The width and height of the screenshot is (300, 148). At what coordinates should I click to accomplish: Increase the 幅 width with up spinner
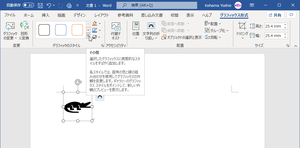[285, 34]
